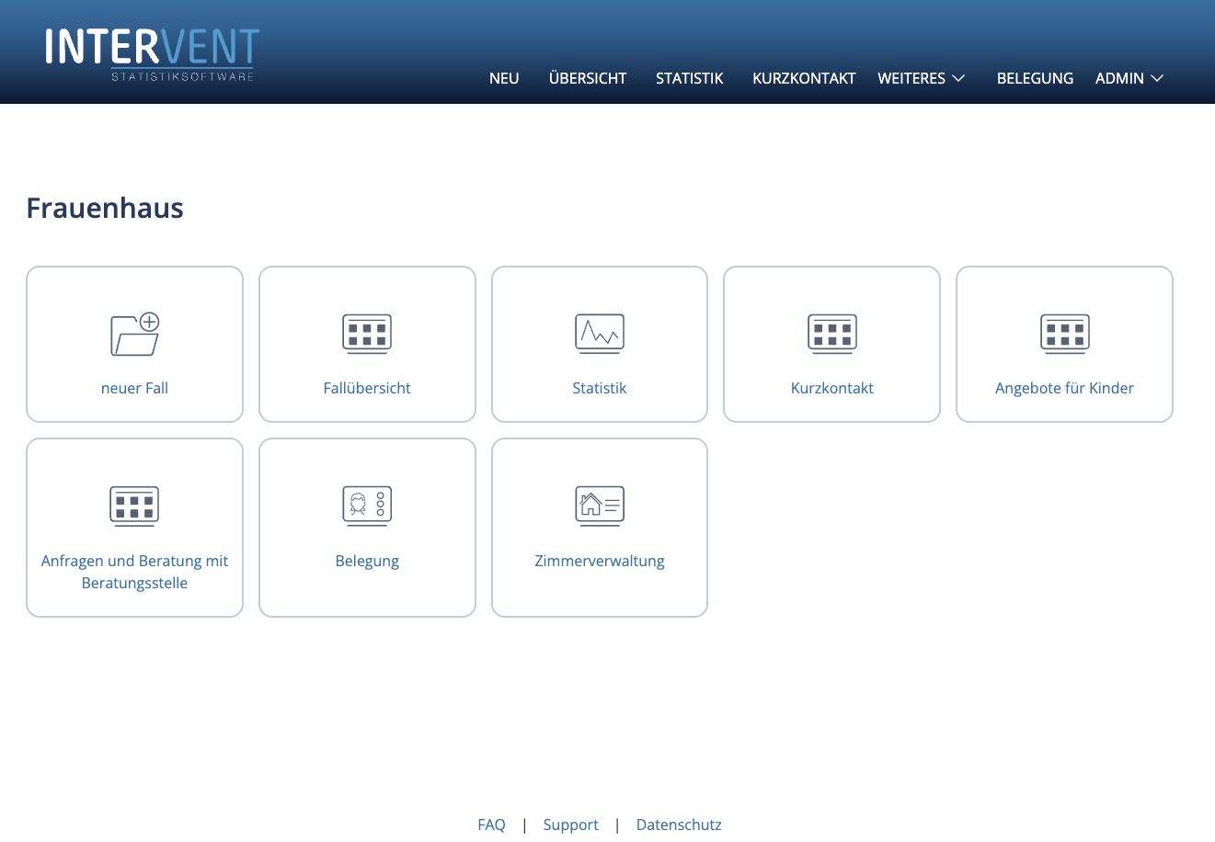This screenshot has width=1215, height=842.
Task: Click the grid icon above Fallübersicht
Action: [x=367, y=334]
